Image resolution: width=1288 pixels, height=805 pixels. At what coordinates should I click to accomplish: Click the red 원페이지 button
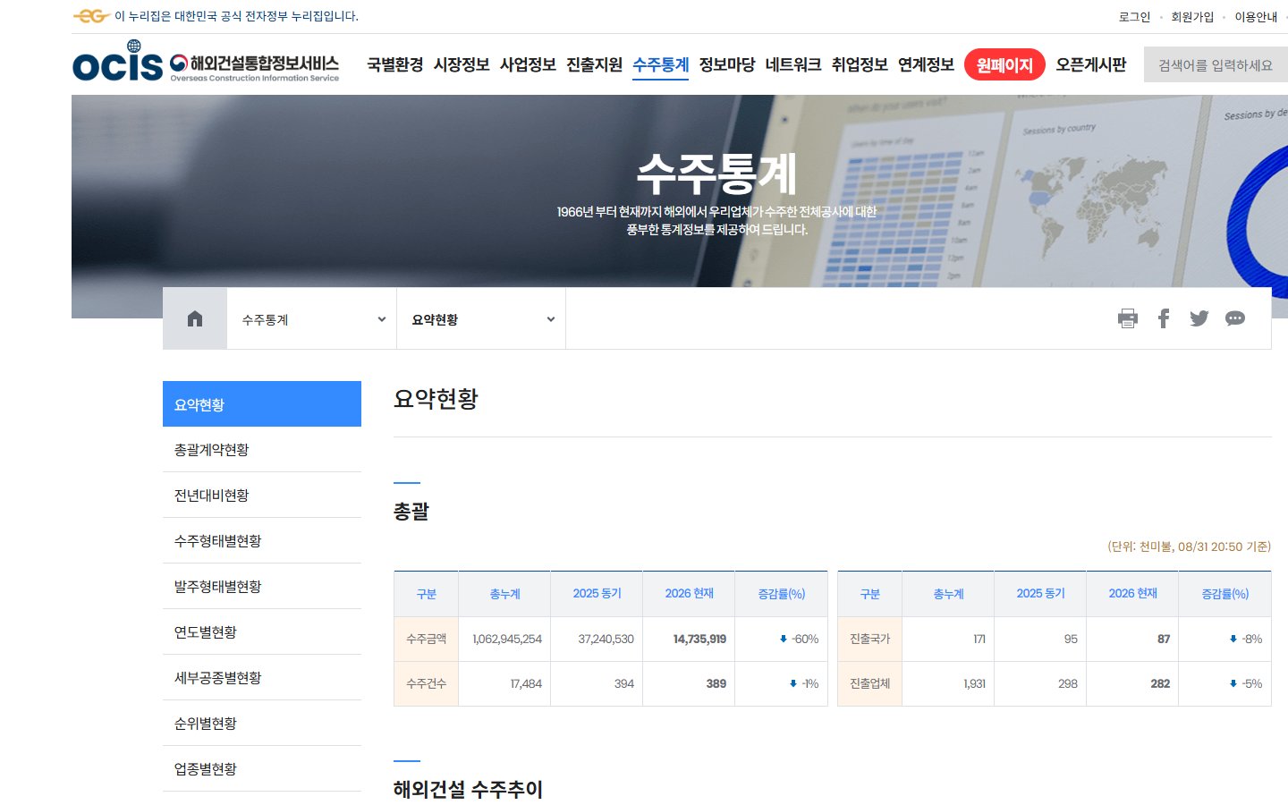click(1004, 64)
